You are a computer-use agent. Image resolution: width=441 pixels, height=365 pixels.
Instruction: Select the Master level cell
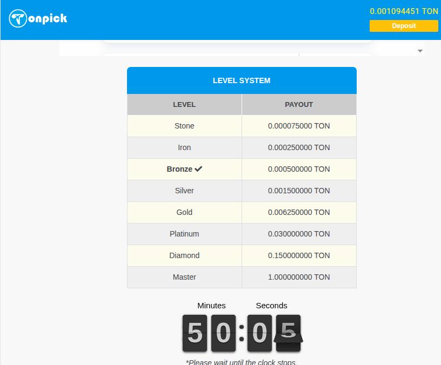click(x=184, y=278)
